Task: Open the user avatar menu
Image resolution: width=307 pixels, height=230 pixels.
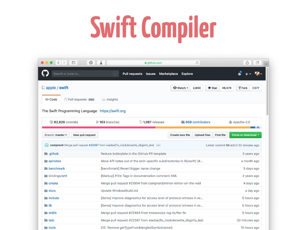Action: point(258,74)
